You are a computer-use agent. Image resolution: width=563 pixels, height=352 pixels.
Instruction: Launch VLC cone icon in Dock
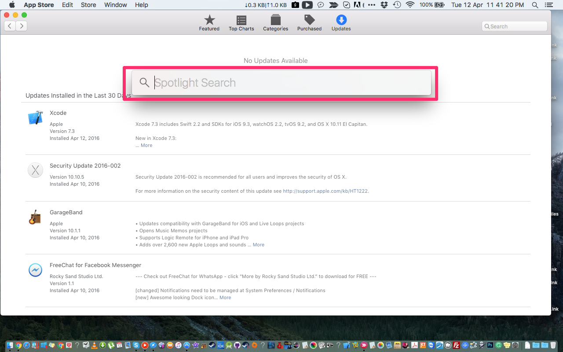pos(94,345)
